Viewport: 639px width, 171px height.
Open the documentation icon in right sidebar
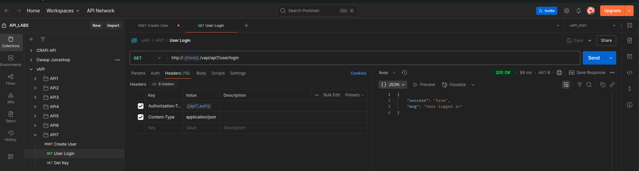click(x=630, y=40)
